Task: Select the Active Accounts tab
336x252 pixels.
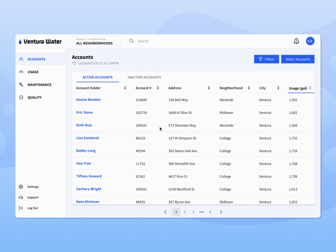Action: tap(97, 77)
